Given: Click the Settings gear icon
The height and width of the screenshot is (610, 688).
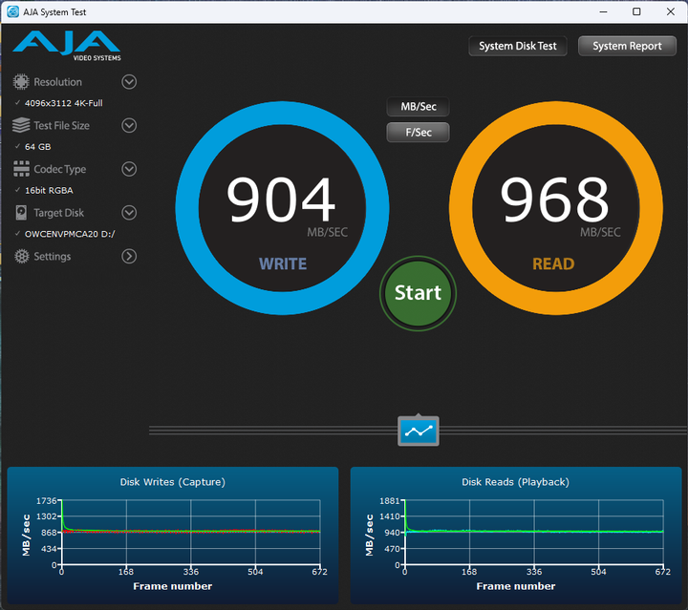Looking at the screenshot, I should click(21, 256).
